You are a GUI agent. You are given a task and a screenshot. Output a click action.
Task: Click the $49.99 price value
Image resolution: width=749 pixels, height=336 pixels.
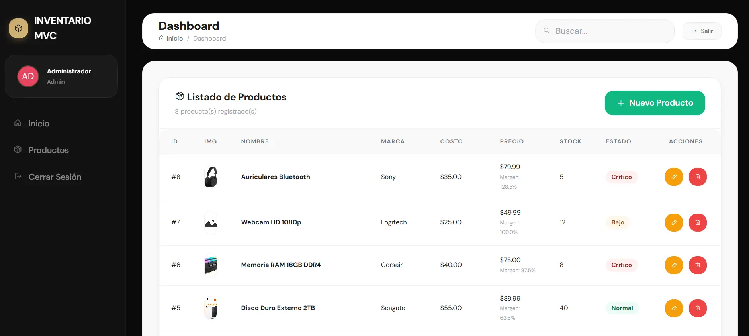(x=510, y=213)
